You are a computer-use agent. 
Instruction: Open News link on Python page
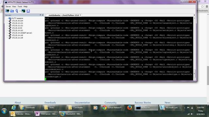coord(168,103)
